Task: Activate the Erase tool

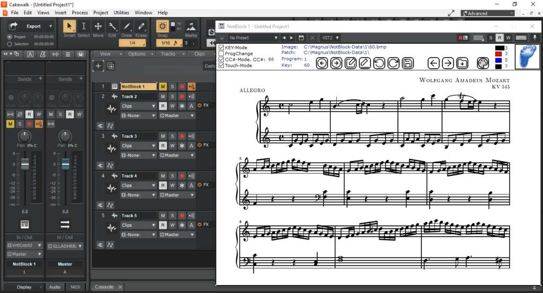Action: [x=141, y=26]
